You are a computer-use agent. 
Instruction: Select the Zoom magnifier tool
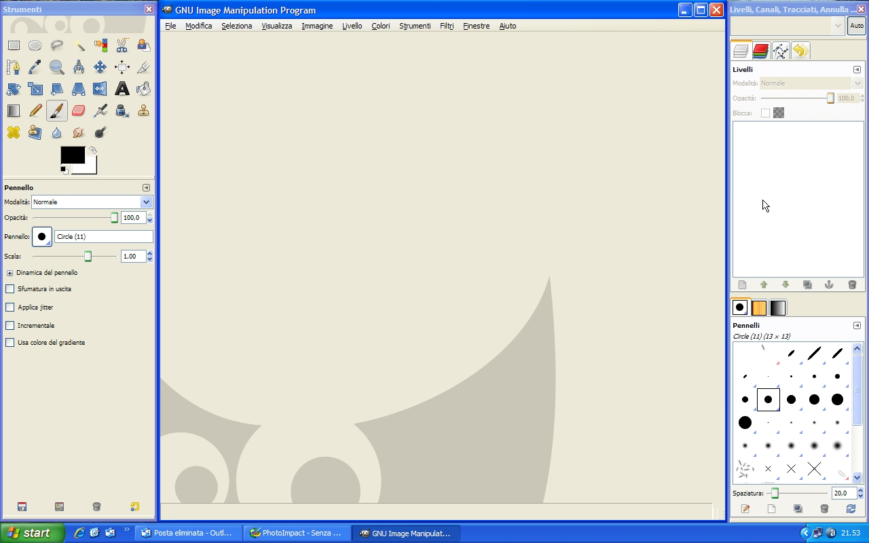point(57,67)
